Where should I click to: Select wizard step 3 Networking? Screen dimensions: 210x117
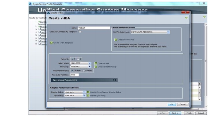[43, 30]
